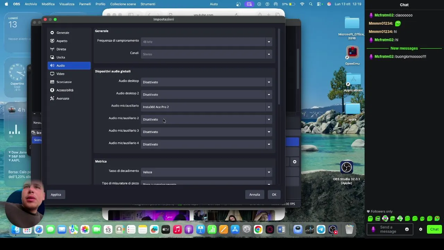Click the Avanzate tools icon in sidebar
The image size is (444, 250).
[x=52, y=99]
